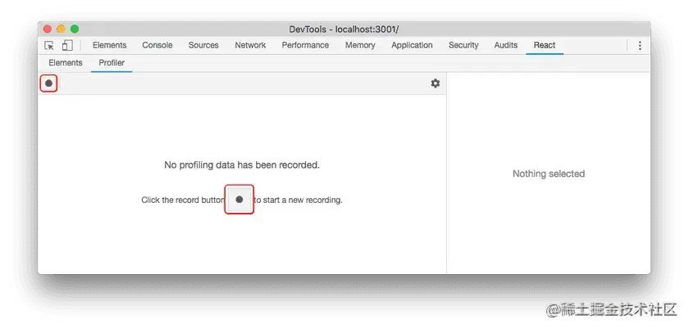Start recording with the toolbar record button
Viewport: 689px width, 329px height.
click(x=48, y=83)
